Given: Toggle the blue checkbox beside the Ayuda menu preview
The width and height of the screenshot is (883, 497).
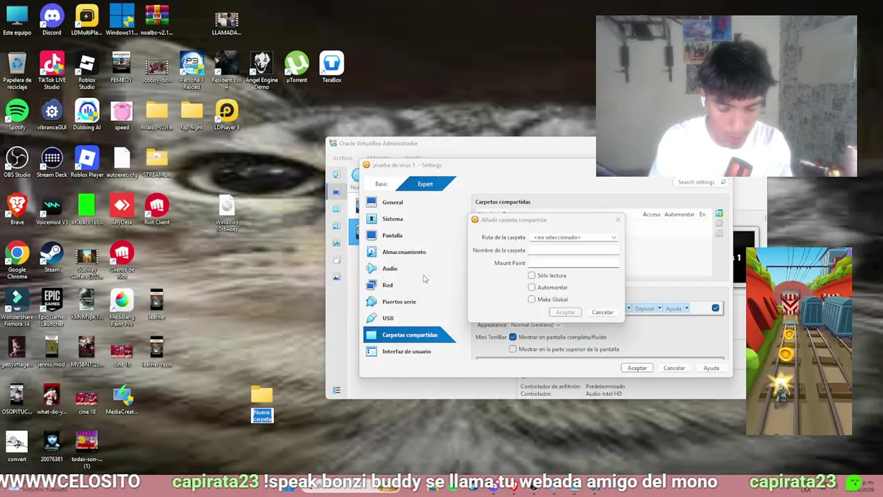Looking at the screenshot, I should (x=715, y=308).
